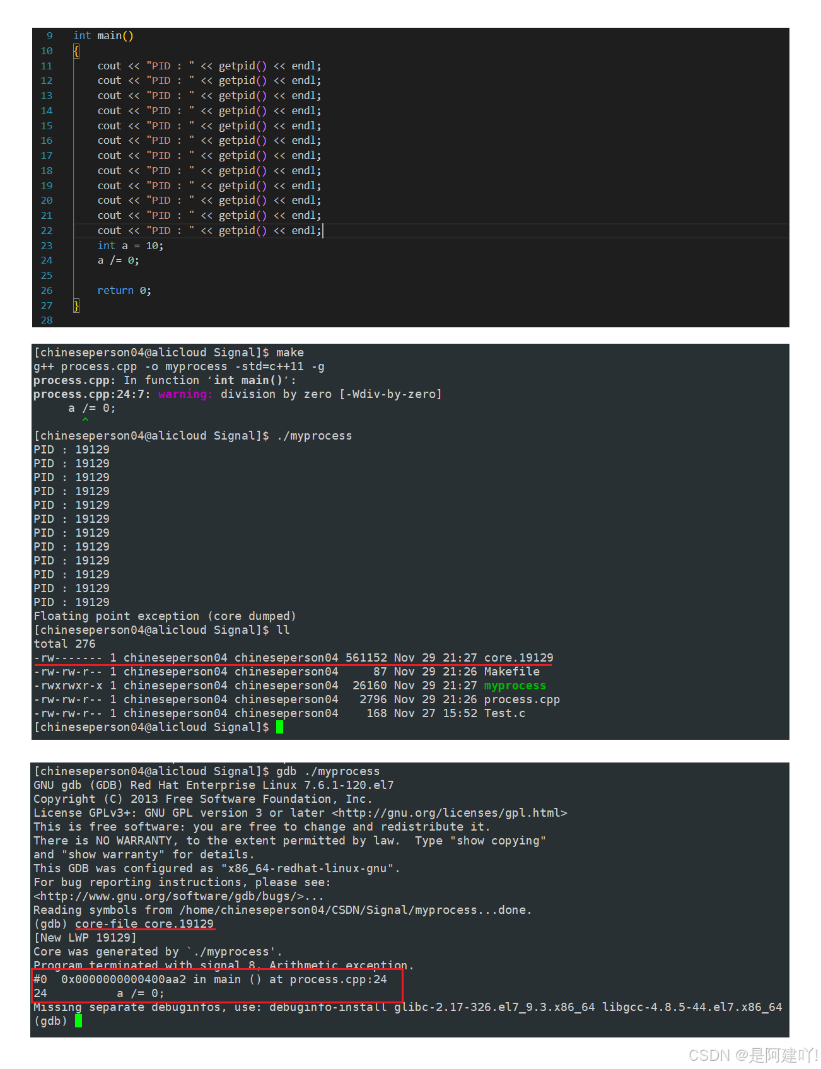This screenshot has width=821, height=1069.
Task: Place cursor at end of line 22
Action: [322, 231]
